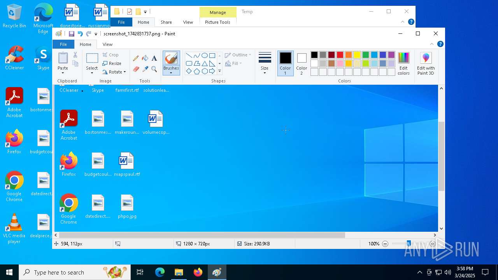Expand the Shapes gallery More arrow
The image size is (498, 280).
(x=219, y=71)
